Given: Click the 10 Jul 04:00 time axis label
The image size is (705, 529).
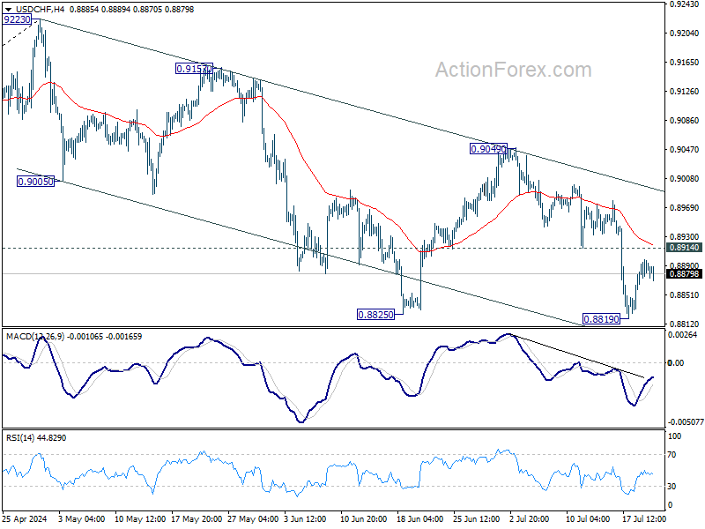Looking at the screenshot, I should tap(588, 518).
